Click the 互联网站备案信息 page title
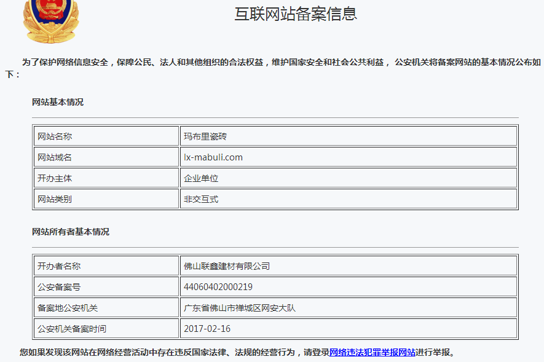The width and height of the screenshot is (544, 362). tap(296, 14)
